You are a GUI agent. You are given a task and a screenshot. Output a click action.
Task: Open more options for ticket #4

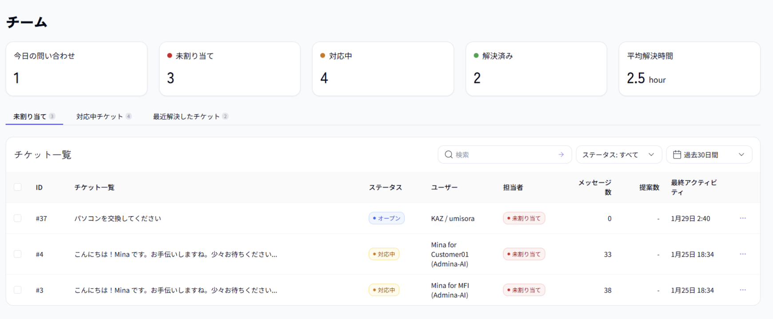[743, 254]
